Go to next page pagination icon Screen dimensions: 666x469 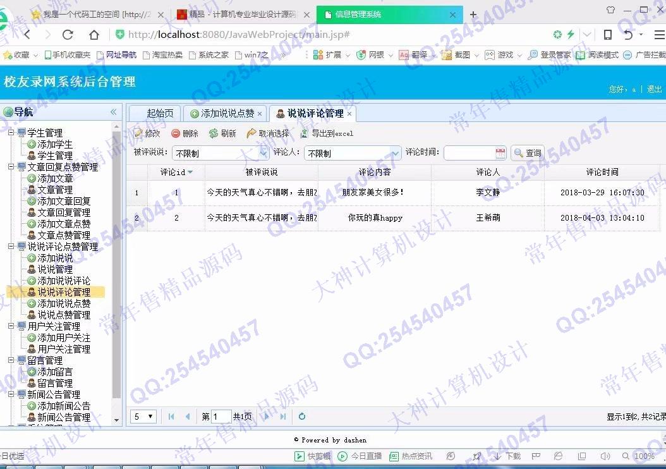click(x=267, y=417)
